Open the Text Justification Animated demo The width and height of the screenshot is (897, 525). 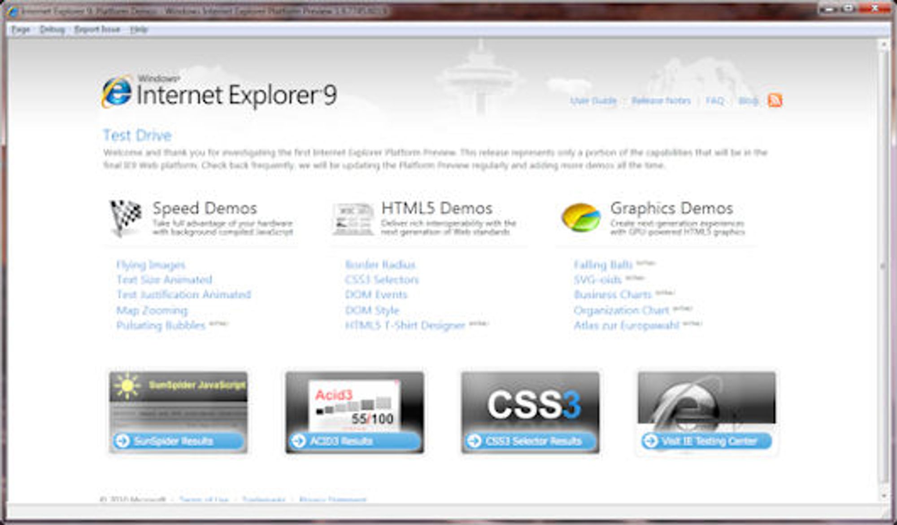(184, 294)
